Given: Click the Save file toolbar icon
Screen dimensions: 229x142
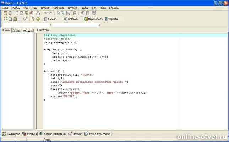Looking at the screenshot, I should 21,13.
